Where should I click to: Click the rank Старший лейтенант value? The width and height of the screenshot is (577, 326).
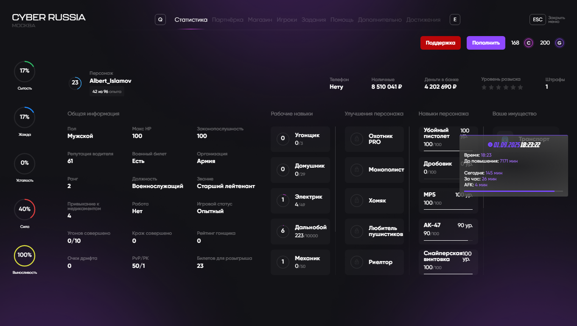[x=226, y=186]
